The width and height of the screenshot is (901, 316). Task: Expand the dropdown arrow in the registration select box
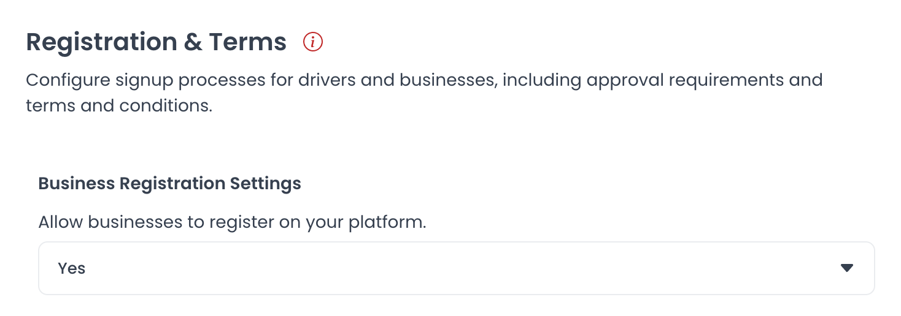tap(847, 268)
